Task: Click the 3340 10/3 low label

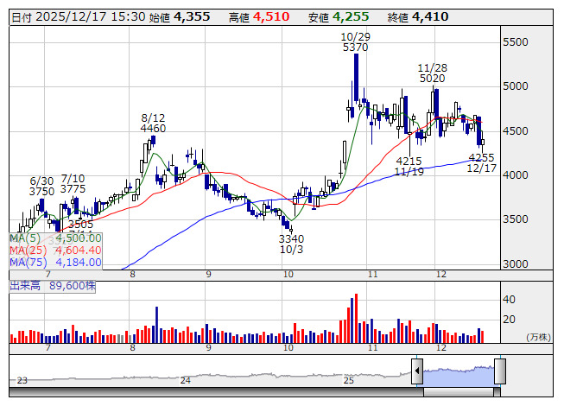Action: 291,244
